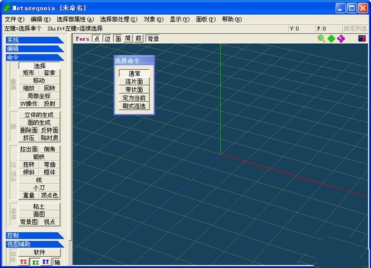Toggle face display 面 in viewport toolbar

coord(118,38)
